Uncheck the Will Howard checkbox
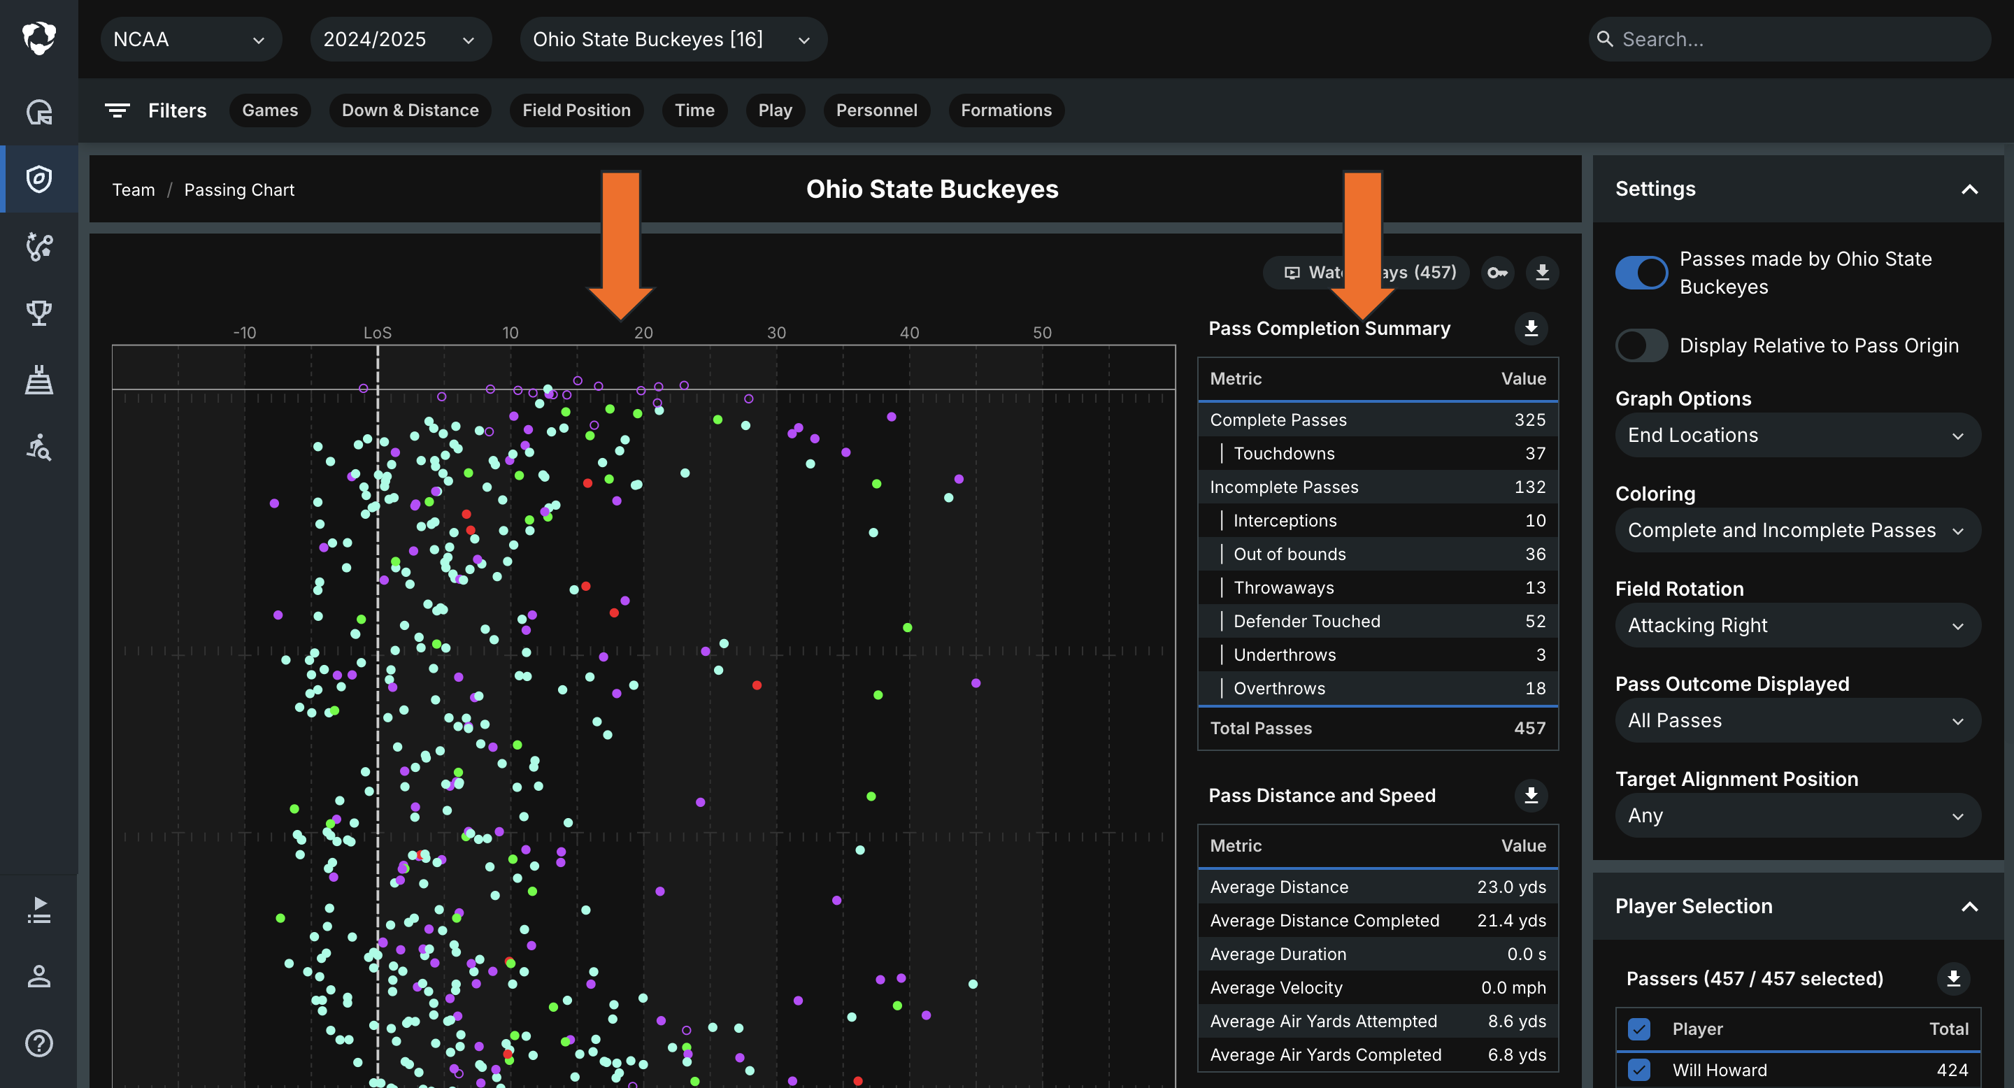 click(x=1638, y=1069)
